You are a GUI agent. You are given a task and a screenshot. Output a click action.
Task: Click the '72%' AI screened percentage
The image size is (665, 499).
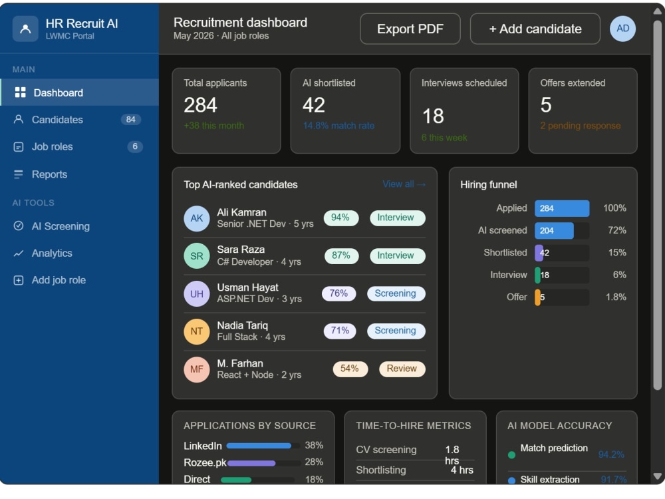(616, 230)
